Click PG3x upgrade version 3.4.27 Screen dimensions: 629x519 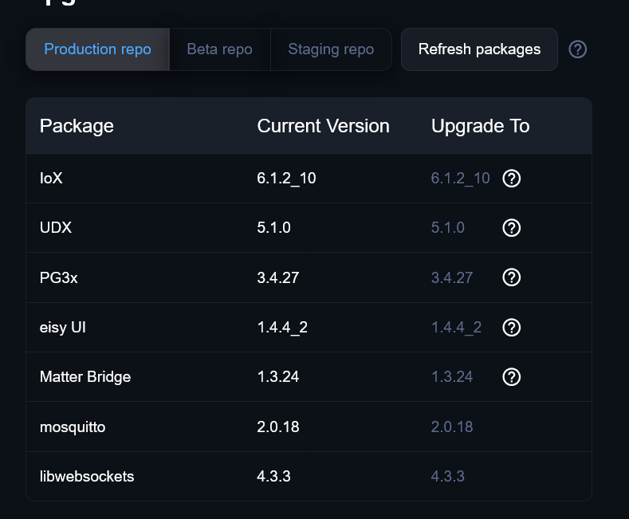click(452, 277)
